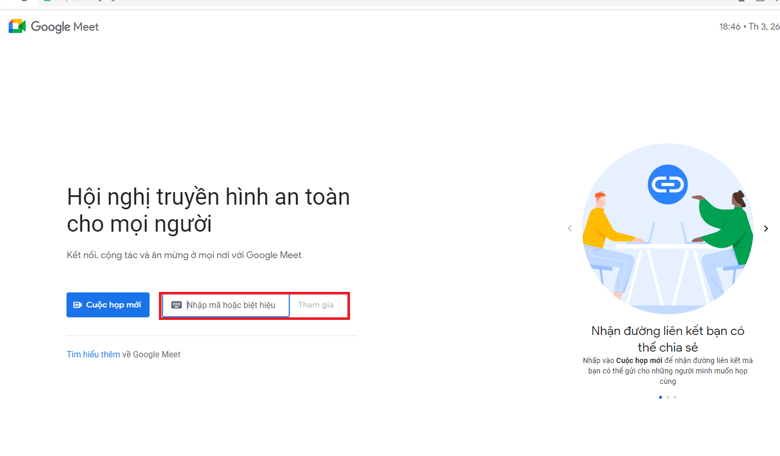
Task: Start a new meeting with Cuộc họp mới
Action: pos(108,305)
